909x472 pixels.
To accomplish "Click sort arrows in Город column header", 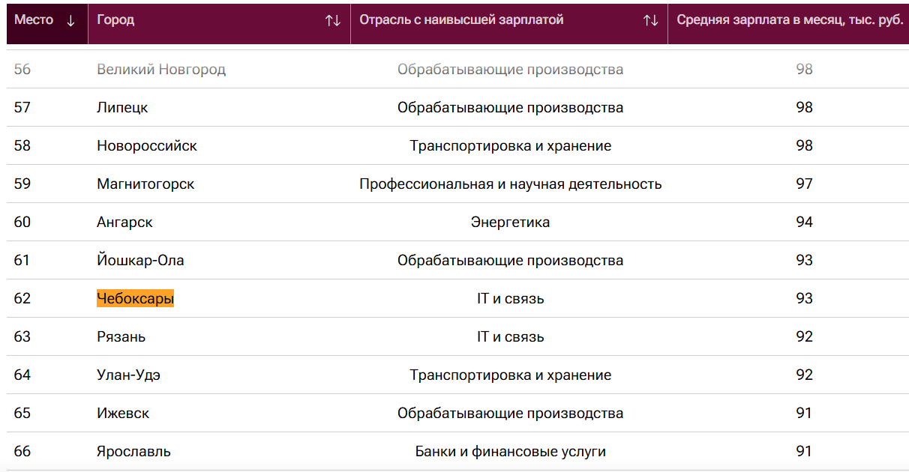I will pos(333,21).
